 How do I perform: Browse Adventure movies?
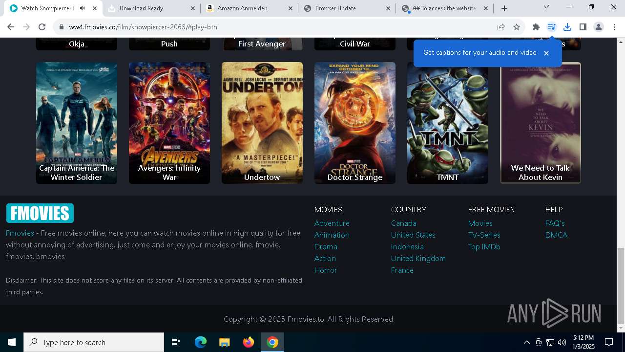click(x=332, y=223)
